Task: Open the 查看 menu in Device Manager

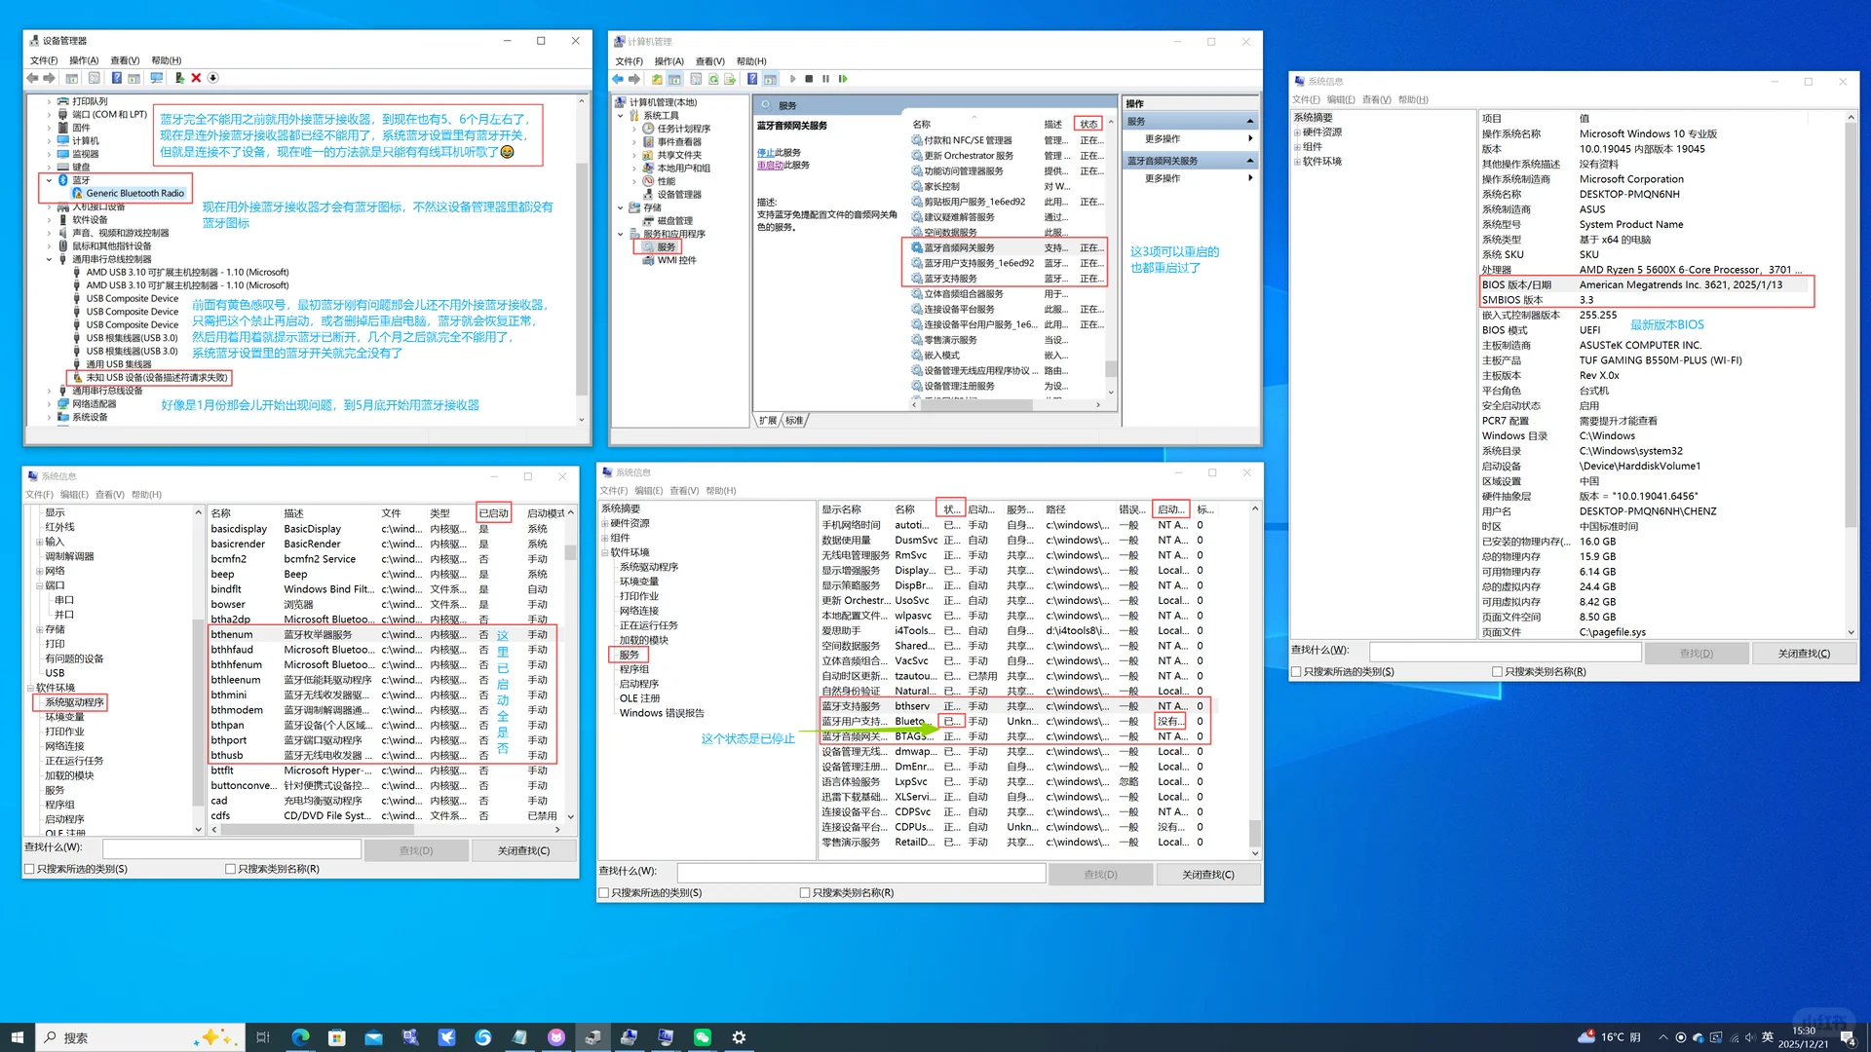Action: point(124,60)
